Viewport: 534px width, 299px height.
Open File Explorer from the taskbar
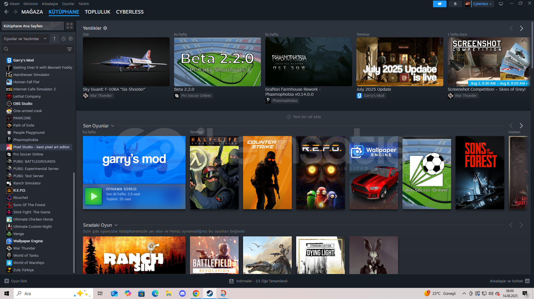(169, 293)
